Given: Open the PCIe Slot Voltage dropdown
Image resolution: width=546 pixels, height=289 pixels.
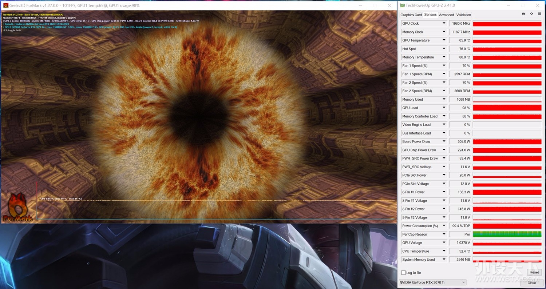Looking at the screenshot, I should (444, 184).
